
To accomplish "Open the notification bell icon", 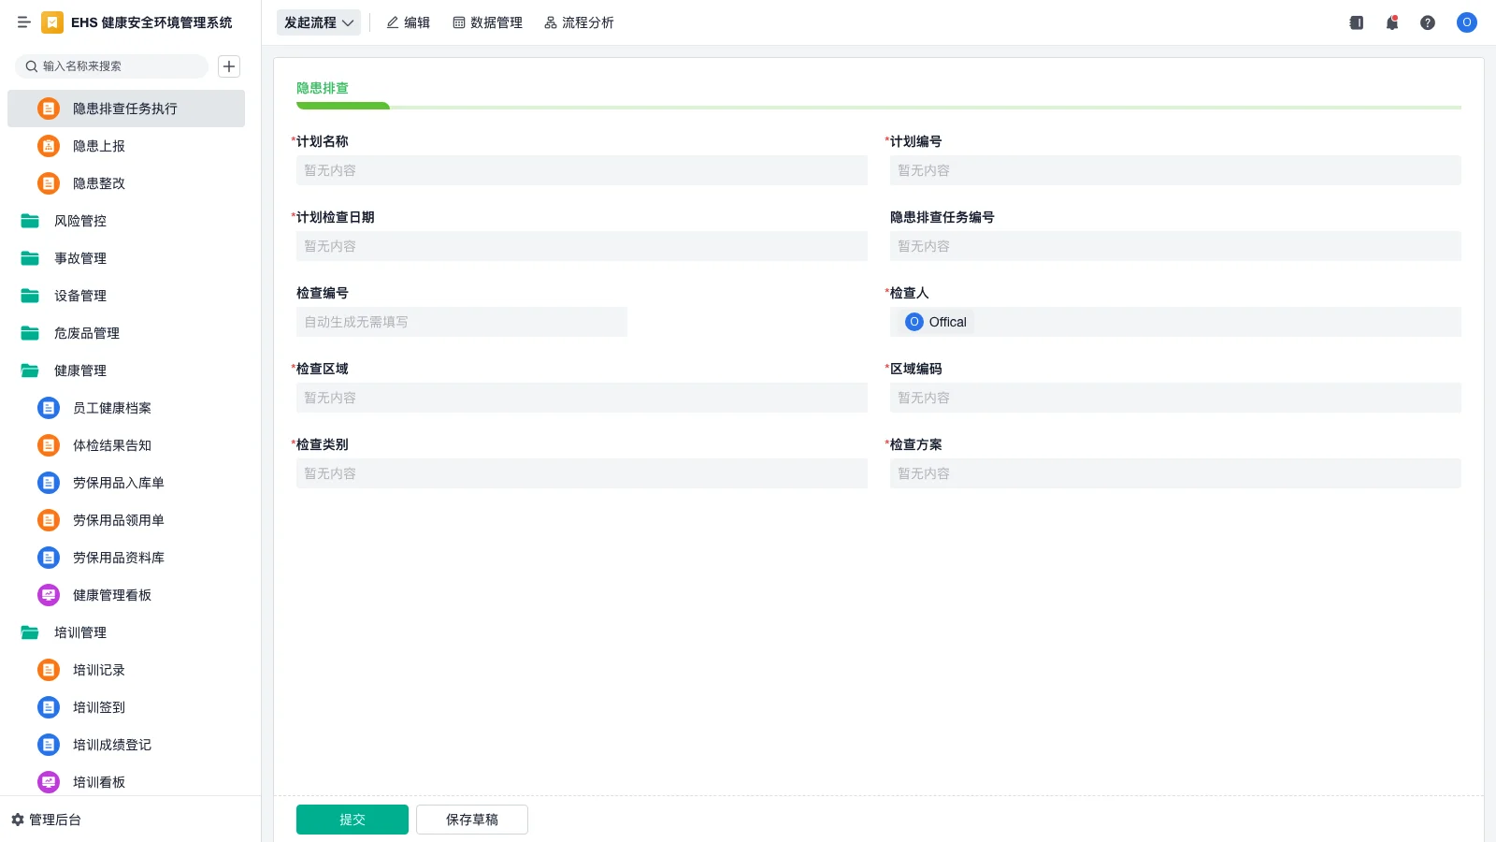I will tap(1391, 22).
